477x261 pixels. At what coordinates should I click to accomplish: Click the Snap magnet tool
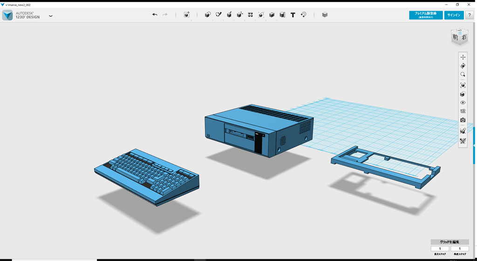[304, 15]
